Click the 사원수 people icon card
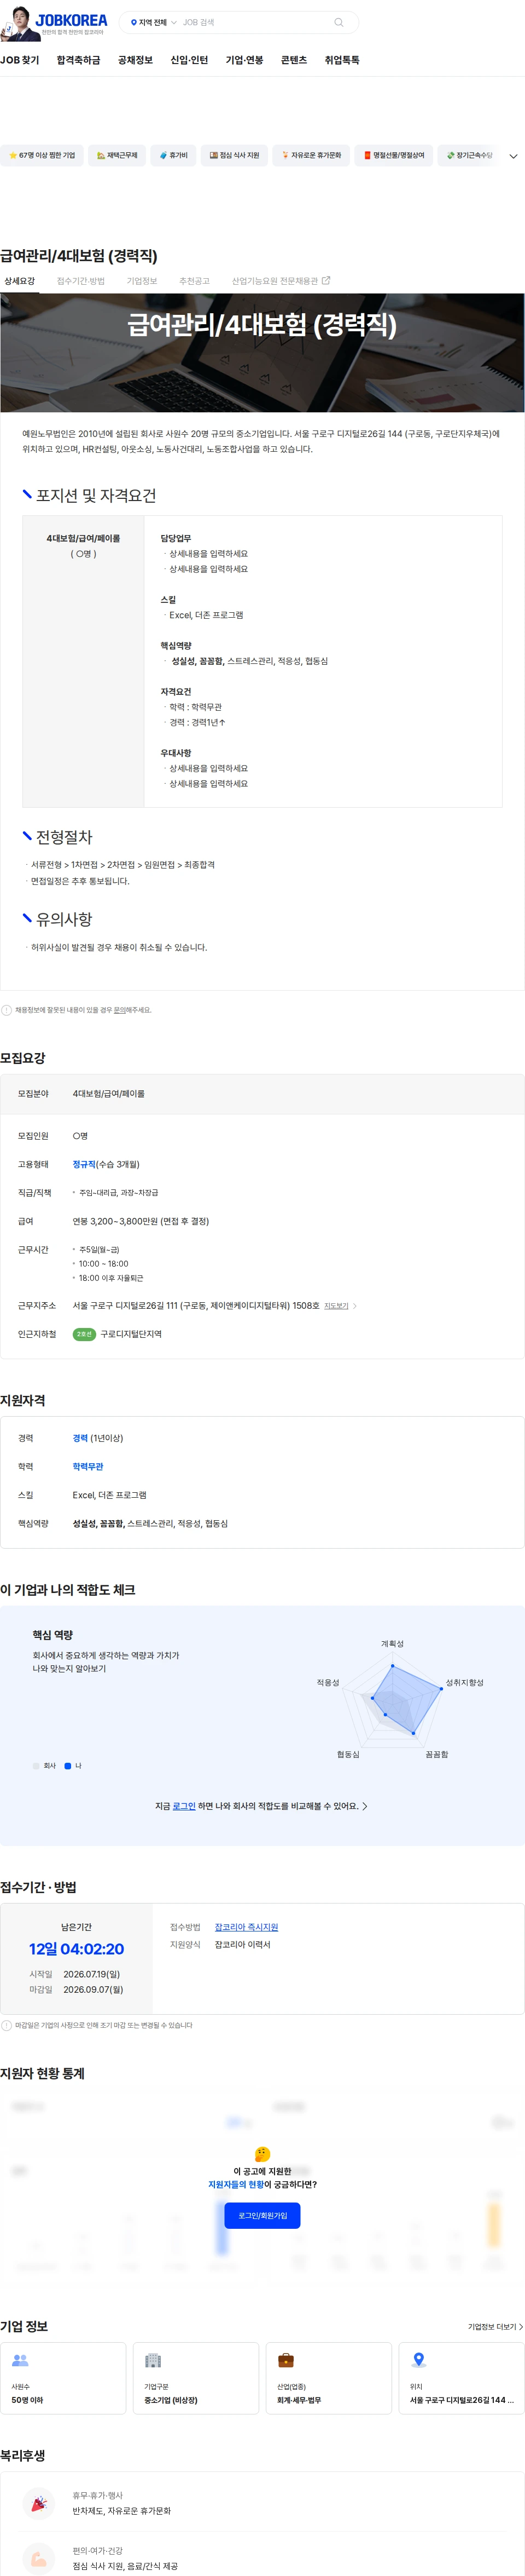Image resolution: width=525 pixels, height=2576 pixels. click(x=63, y=2378)
